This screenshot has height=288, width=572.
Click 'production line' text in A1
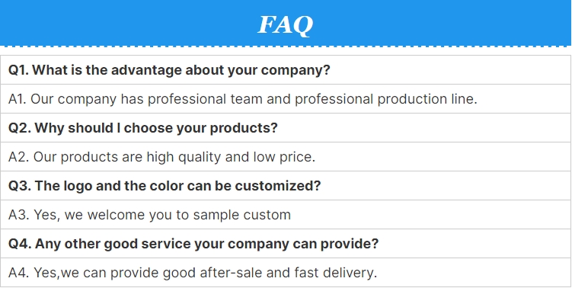tap(427, 99)
